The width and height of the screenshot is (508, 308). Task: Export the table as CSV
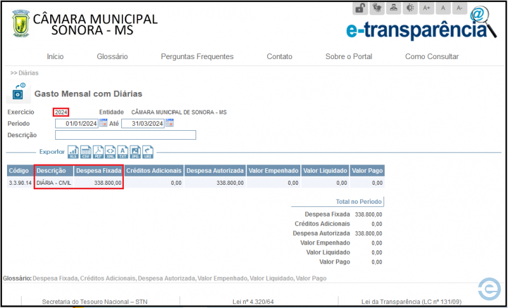tap(86, 152)
